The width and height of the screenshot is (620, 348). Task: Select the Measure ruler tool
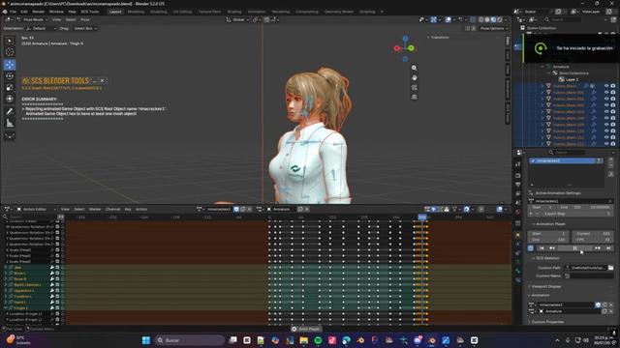(x=10, y=124)
